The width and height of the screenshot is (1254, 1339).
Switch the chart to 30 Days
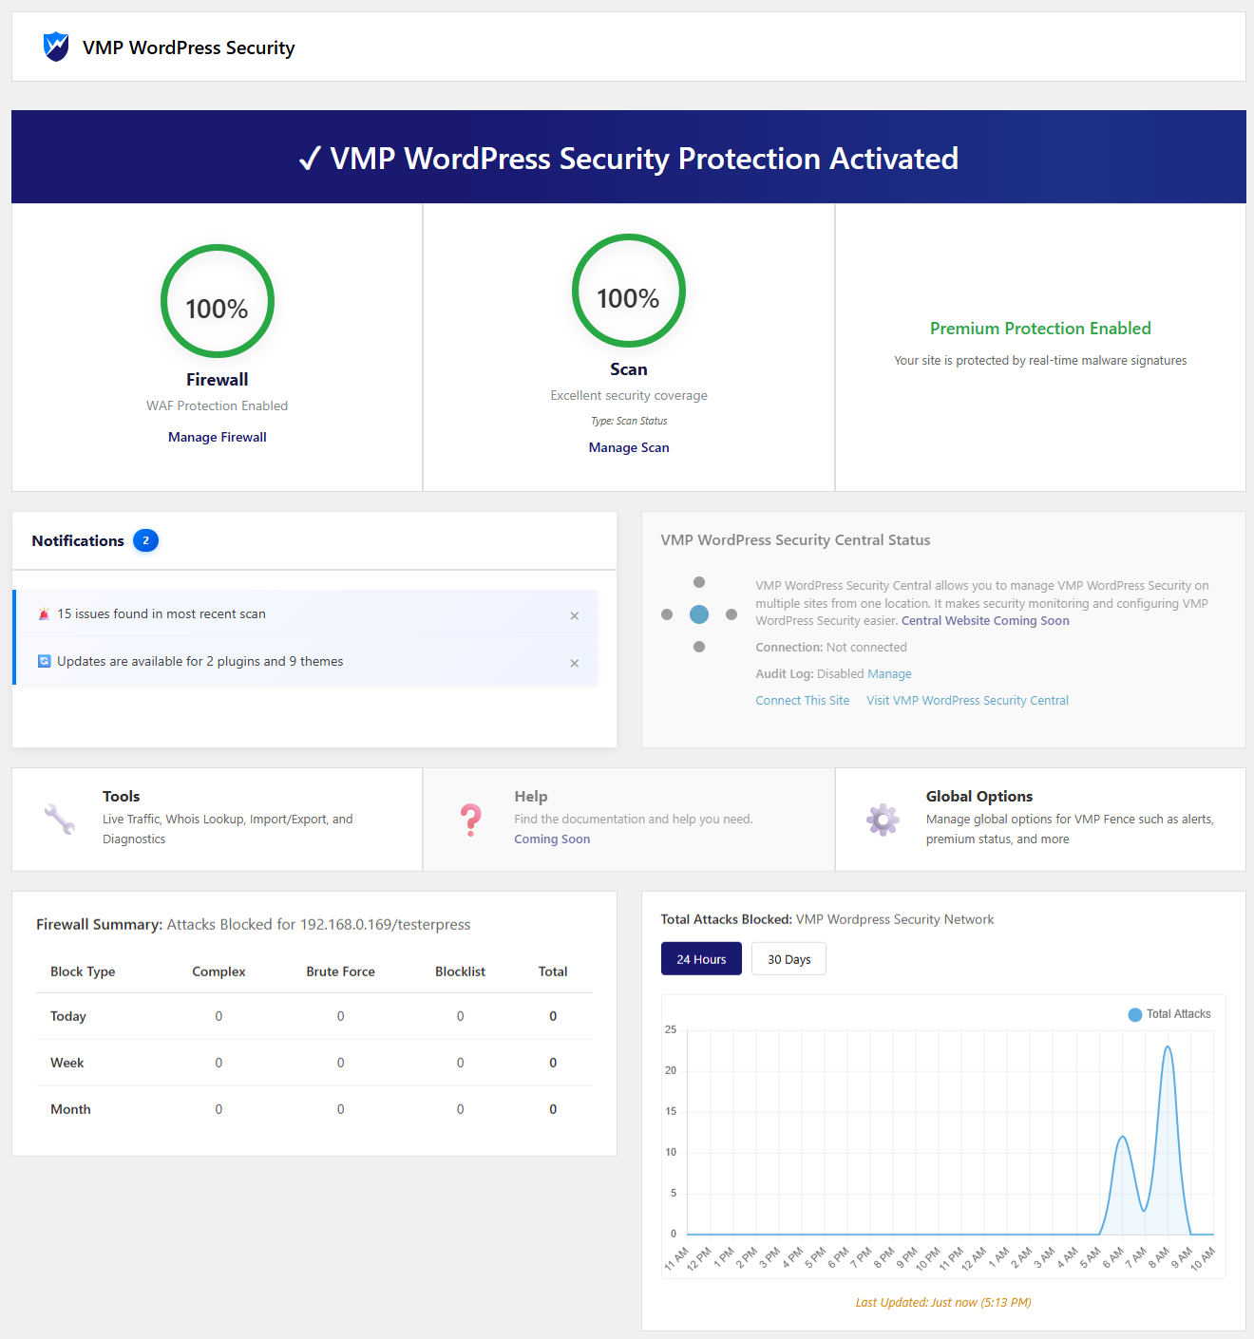point(788,959)
